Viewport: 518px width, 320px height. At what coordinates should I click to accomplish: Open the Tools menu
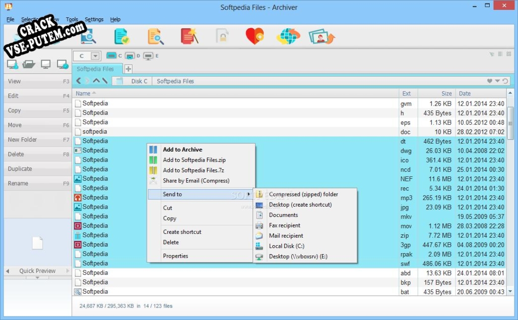tap(71, 19)
